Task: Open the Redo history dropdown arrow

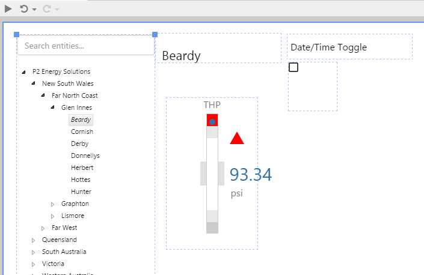Action: (x=57, y=9)
